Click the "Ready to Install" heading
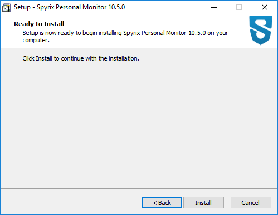The width and height of the screenshot is (278, 215). tap(39, 24)
